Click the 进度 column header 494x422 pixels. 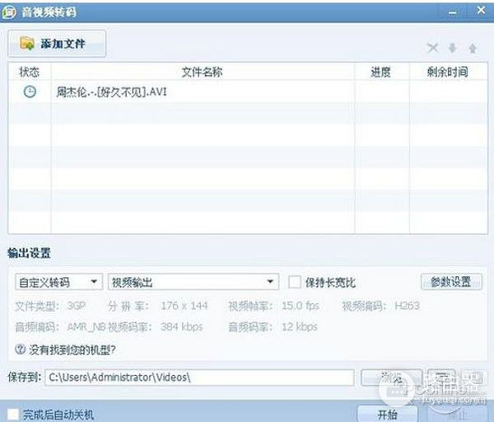381,72
